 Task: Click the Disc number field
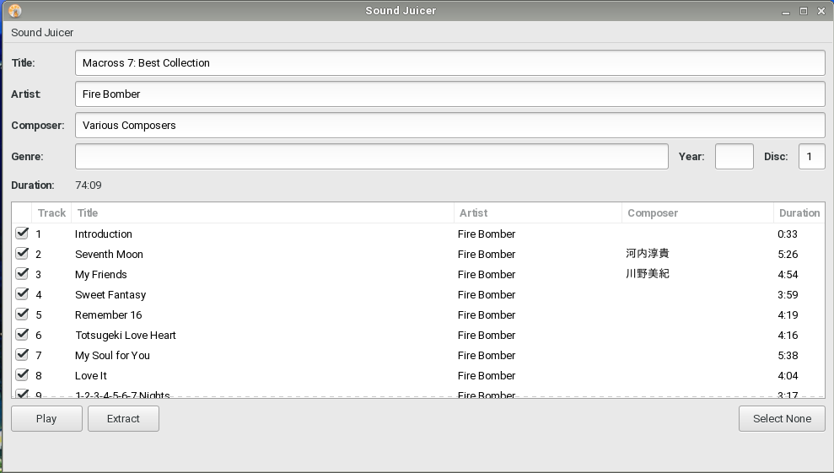811,157
